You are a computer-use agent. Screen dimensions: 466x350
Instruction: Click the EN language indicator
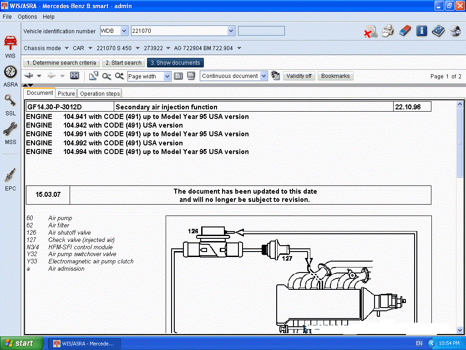[419, 343]
